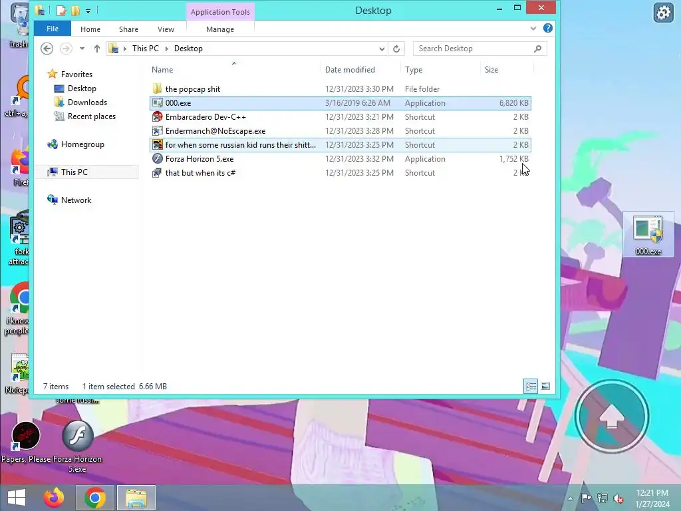The height and width of the screenshot is (511, 681).
Task: Switch to large icons view layout icon
Action: pyautogui.click(x=545, y=387)
